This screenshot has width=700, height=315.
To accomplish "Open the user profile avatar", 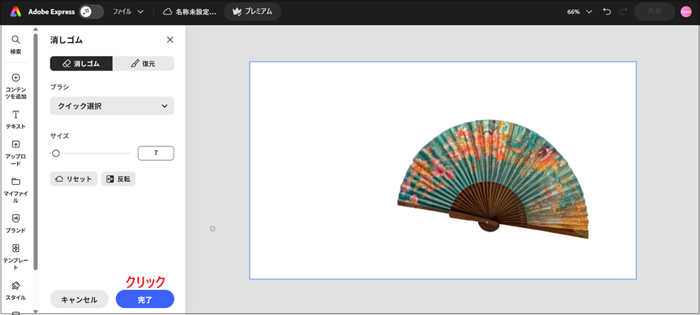I will [686, 12].
